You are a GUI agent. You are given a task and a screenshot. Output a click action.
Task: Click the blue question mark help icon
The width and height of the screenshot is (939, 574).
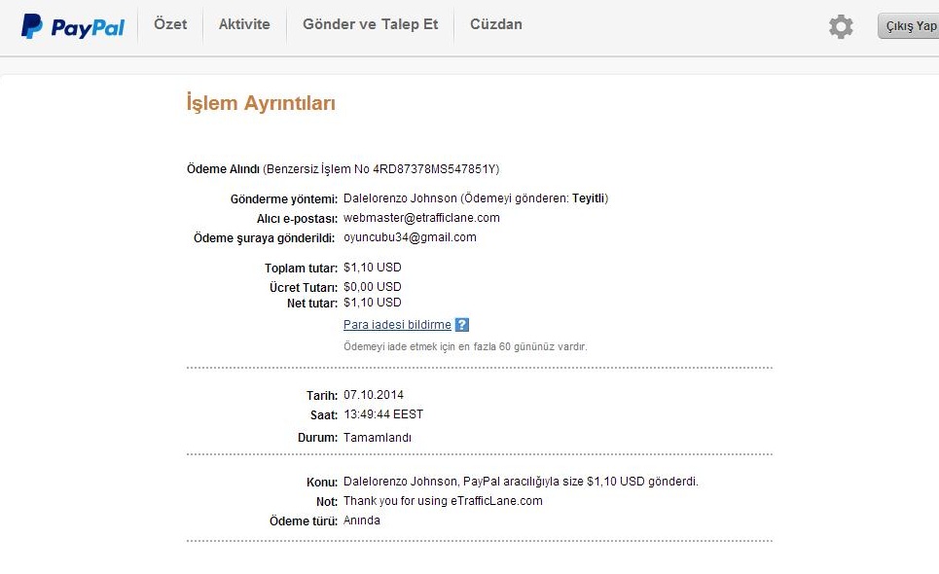tap(461, 324)
